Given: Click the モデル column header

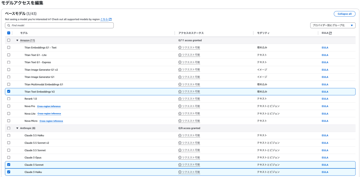Looking at the screenshot, I should 24,33.
